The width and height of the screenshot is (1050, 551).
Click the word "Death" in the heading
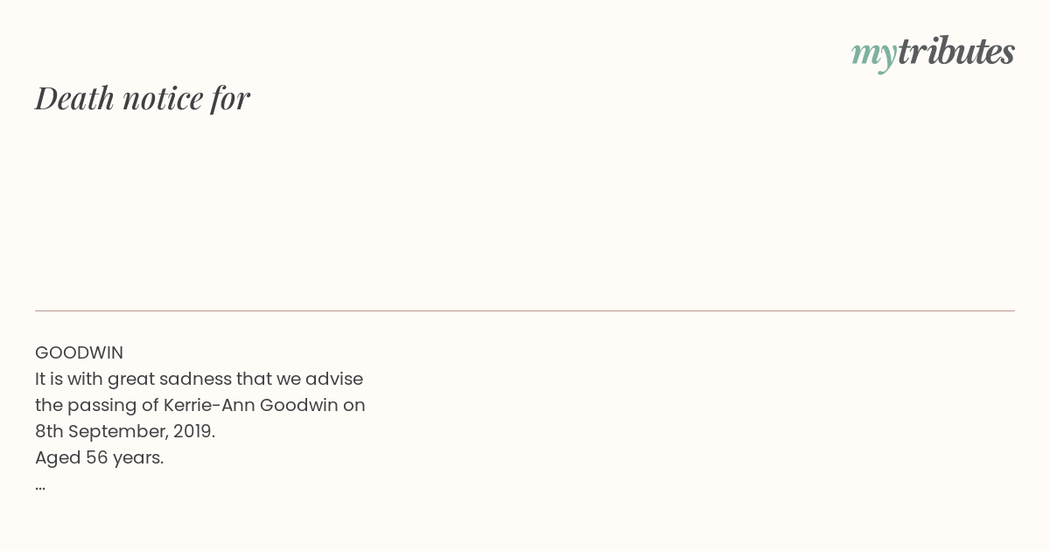tap(74, 98)
